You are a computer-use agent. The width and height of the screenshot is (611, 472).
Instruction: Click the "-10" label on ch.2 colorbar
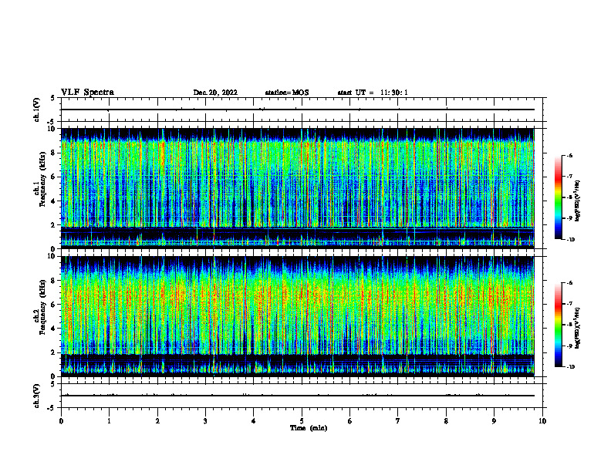570,367
